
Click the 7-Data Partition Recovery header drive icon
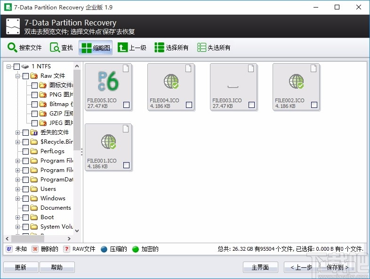click(13, 26)
